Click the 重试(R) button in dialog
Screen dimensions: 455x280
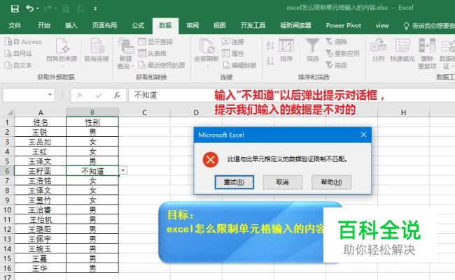[234, 182]
